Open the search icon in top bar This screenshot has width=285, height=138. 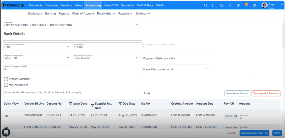(x=206, y=5)
